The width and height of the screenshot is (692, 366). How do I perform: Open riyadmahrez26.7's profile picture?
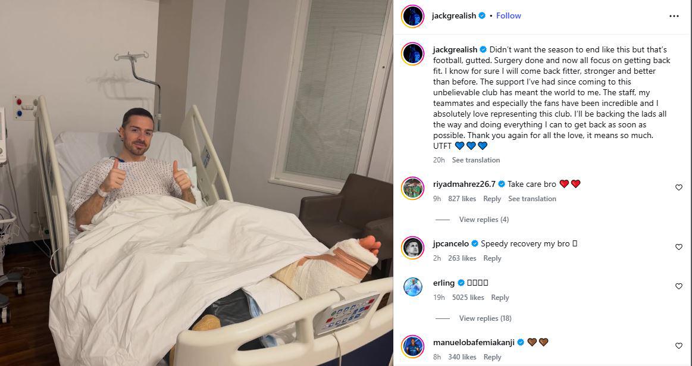coord(412,189)
